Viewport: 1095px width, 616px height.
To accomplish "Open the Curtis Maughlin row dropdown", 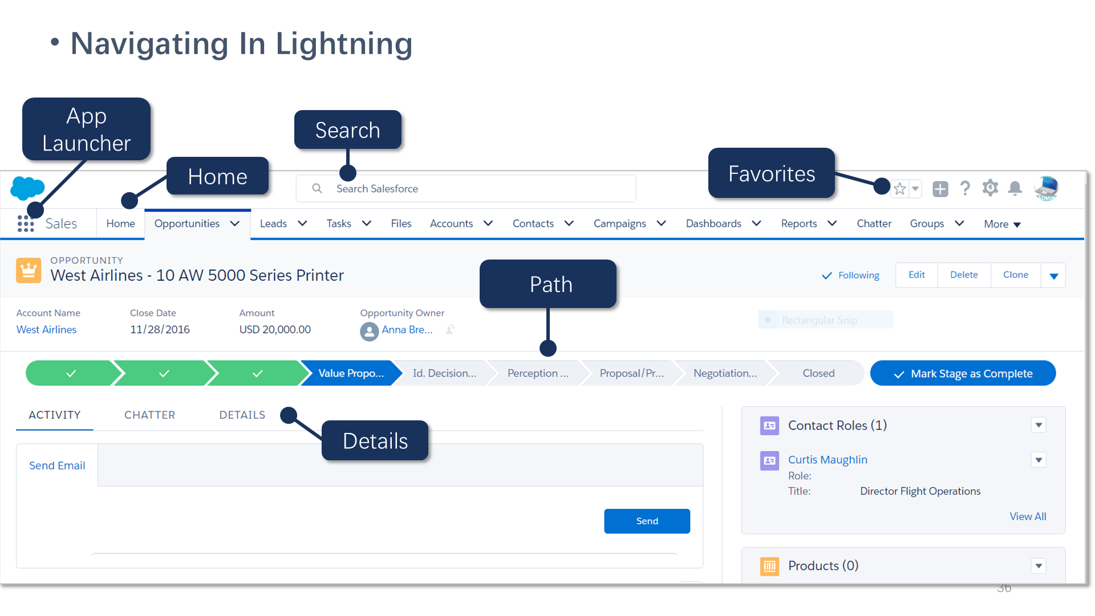I will 1039,460.
